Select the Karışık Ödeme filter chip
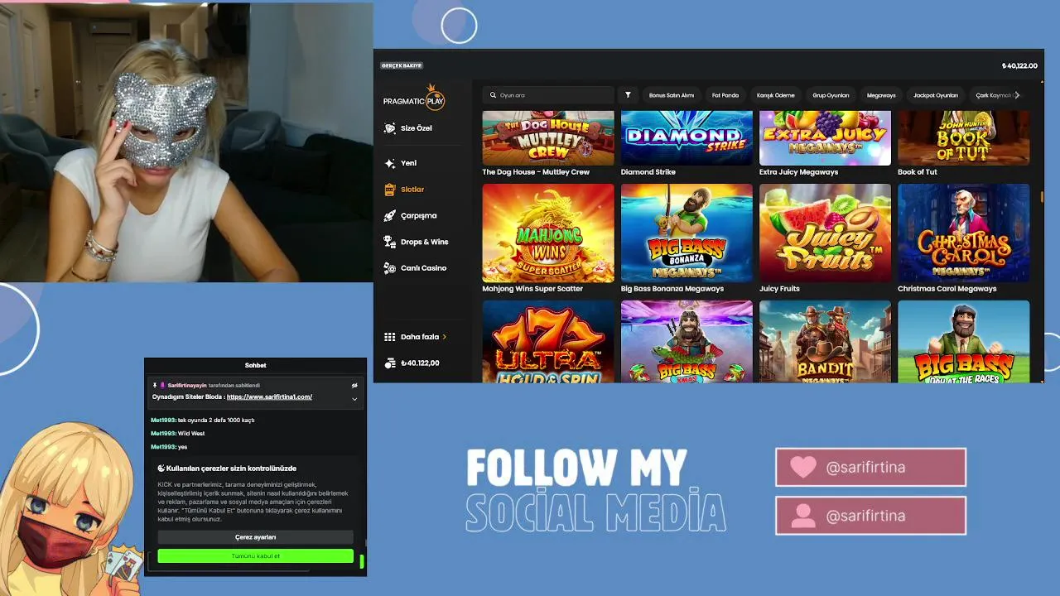The width and height of the screenshot is (1060, 596). tap(776, 95)
